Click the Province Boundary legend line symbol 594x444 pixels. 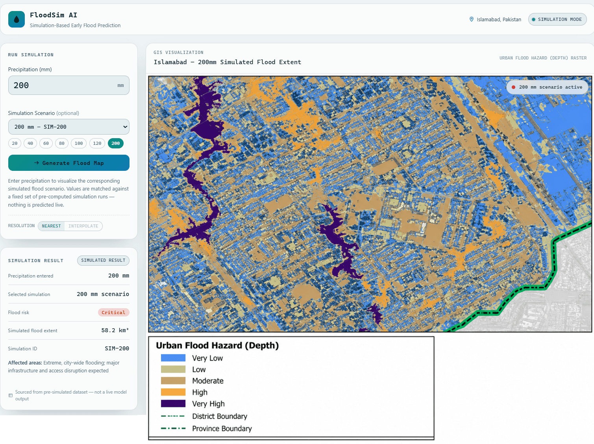pyautogui.click(x=173, y=428)
